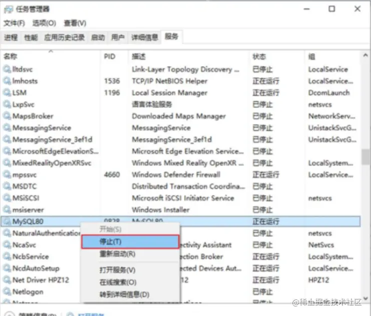Viewport: 371px width, 316px height.
Task: Click the LSM service icon
Action: (7, 92)
